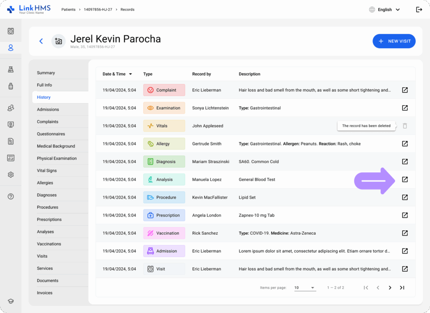The height and width of the screenshot is (313, 430).
Task: Open the Visit record details
Action: (405, 269)
